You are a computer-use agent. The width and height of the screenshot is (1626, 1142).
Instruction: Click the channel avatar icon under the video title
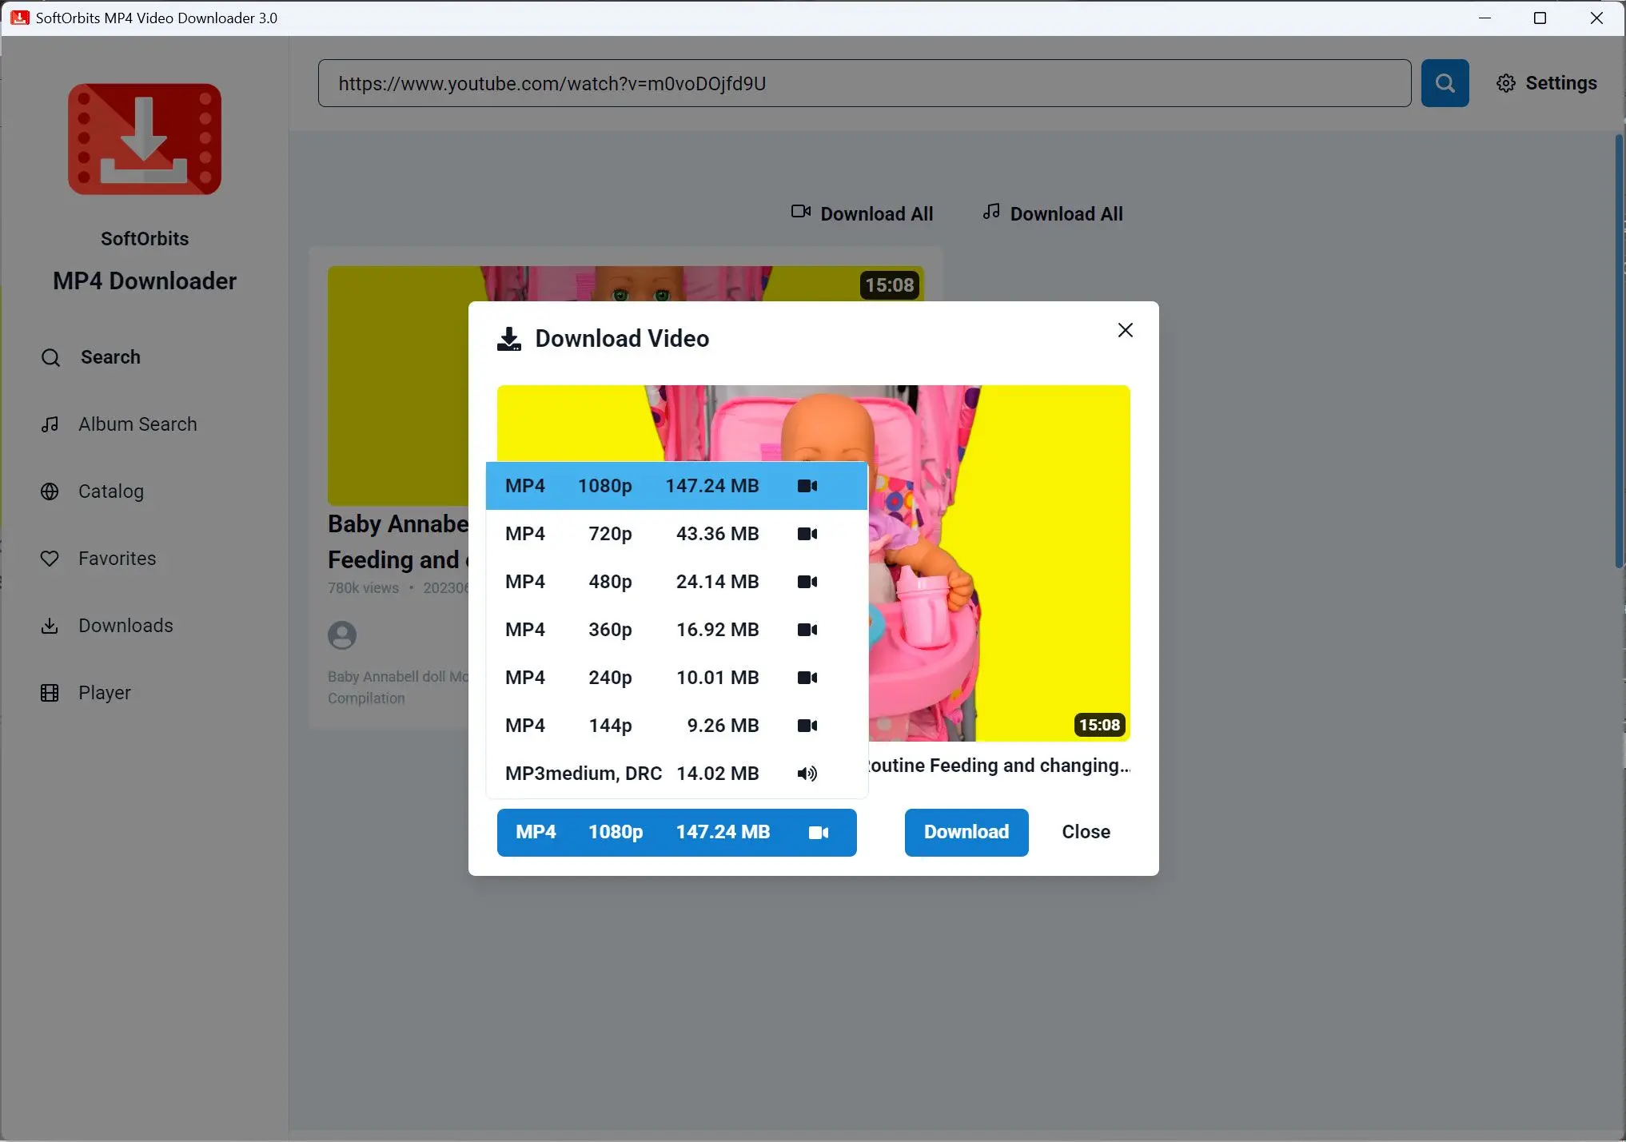click(x=342, y=635)
